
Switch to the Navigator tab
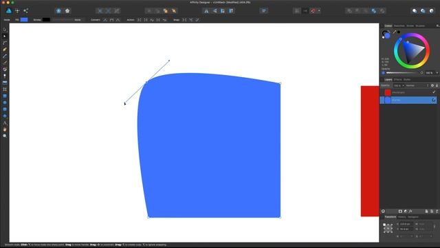(412, 217)
